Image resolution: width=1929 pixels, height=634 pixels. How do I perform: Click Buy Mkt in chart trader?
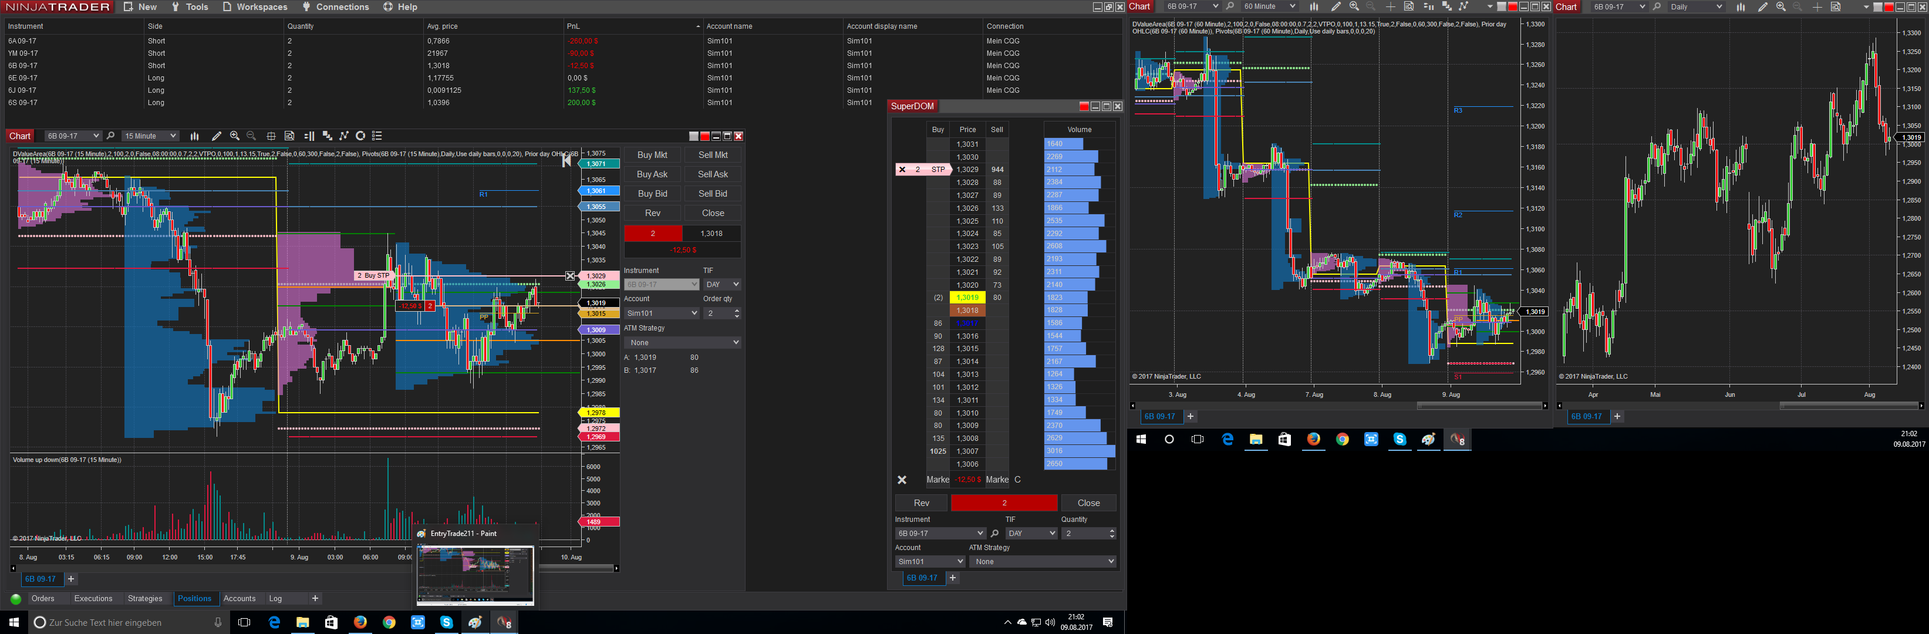pos(652,155)
